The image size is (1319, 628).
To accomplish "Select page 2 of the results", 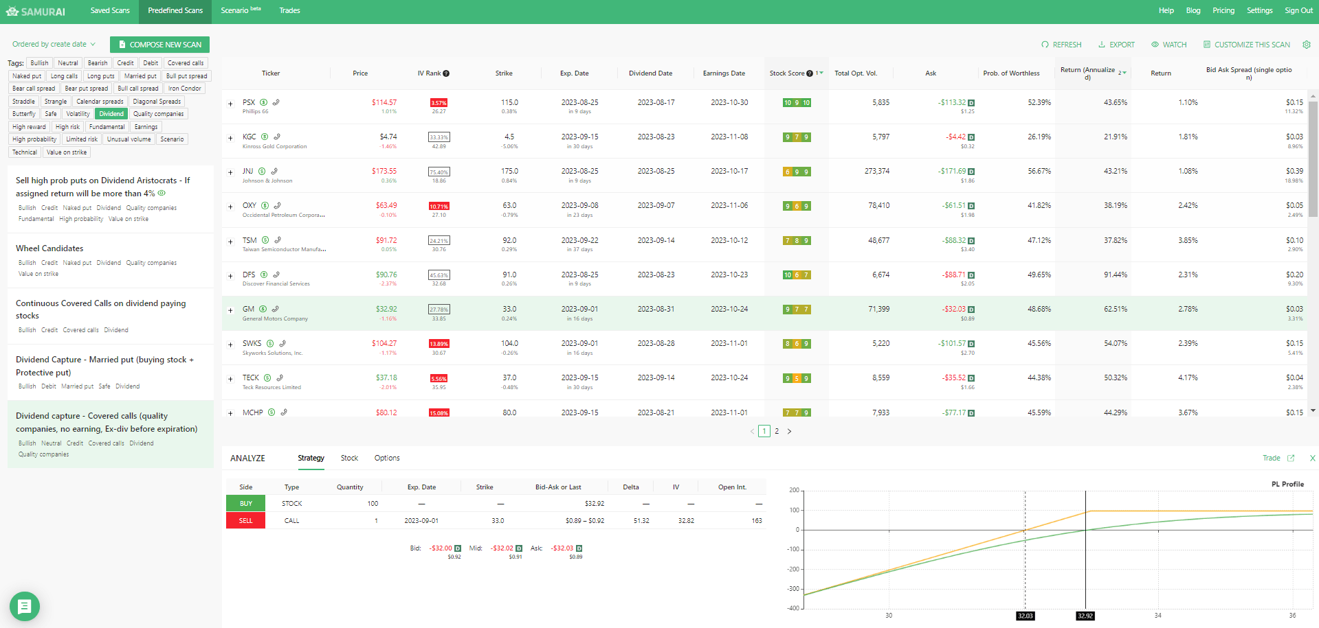I will pyautogui.click(x=777, y=431).
